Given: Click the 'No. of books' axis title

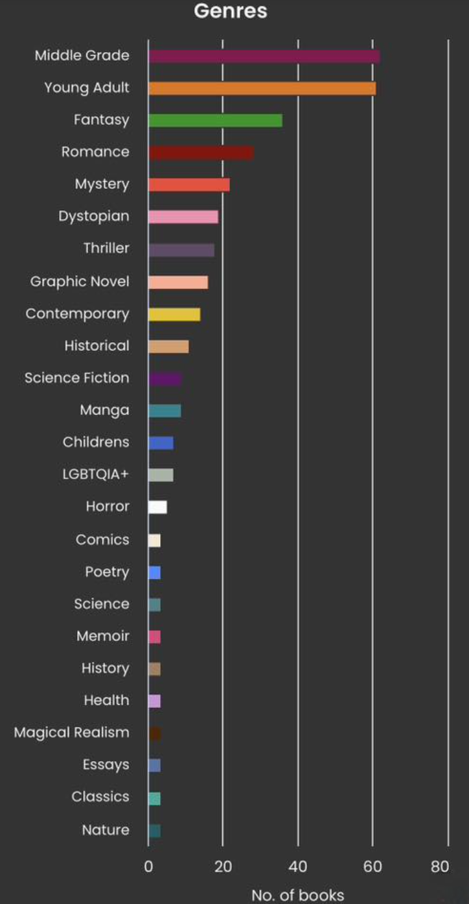Looking at the screenshot, I should [297, 896].
